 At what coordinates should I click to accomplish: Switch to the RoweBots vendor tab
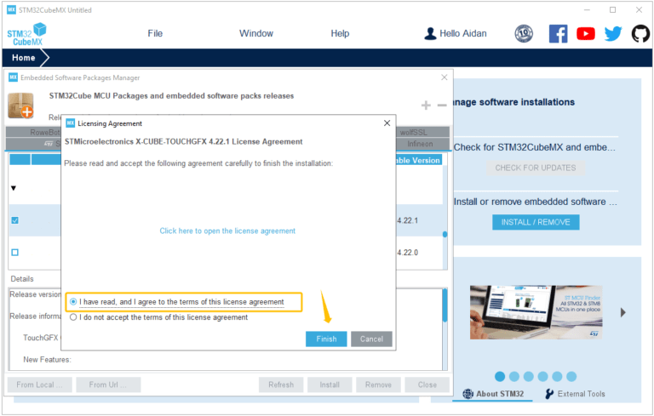[x=33, y=133]
